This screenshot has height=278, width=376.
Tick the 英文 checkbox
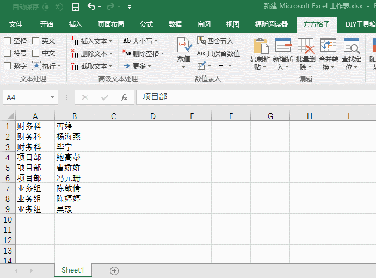click(x=36, y=41)
